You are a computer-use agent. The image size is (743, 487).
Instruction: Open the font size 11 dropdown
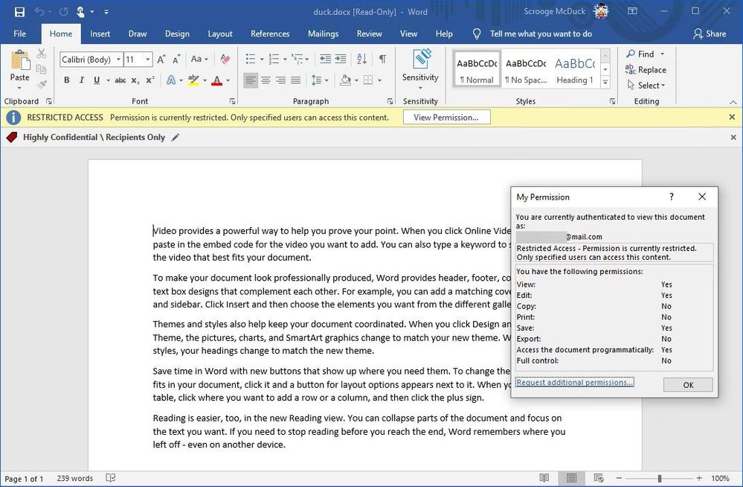point(148,60)
